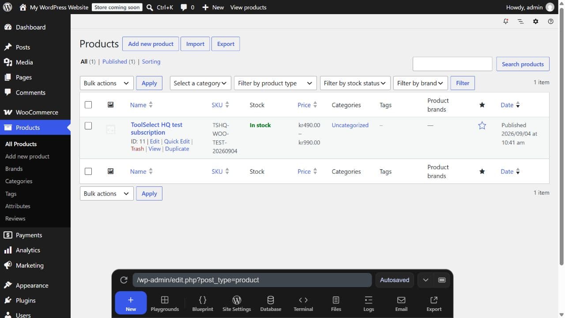Open the Email tool

point(401,303)
